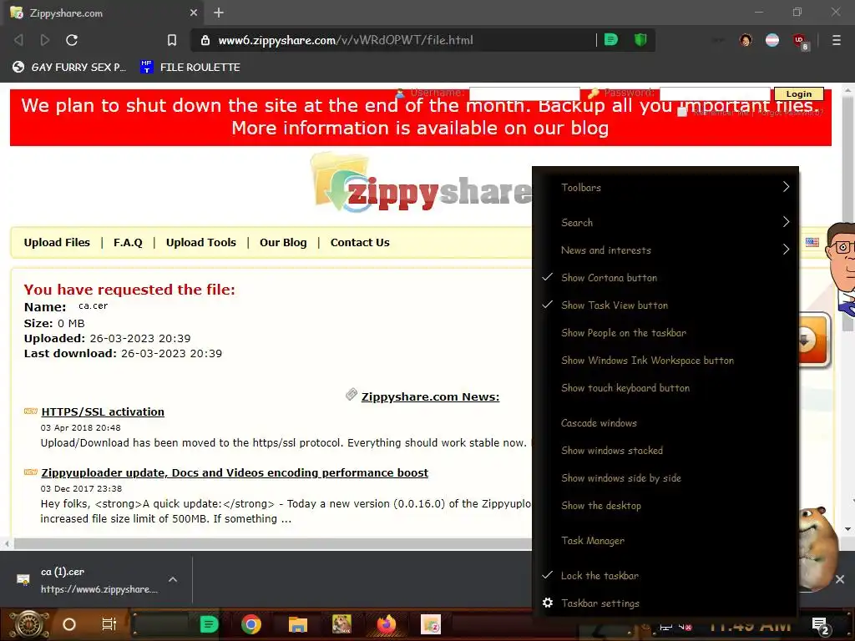The width and height of the screenshot is (855, 641).
Task: Launch Chrome from the taskbar
Action: tap(251, 624)
